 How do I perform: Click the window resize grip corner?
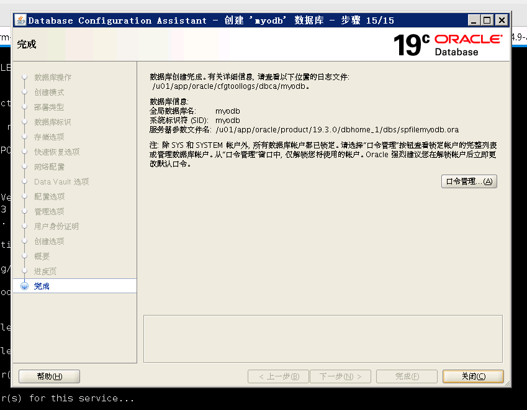[x=507, y=383]
